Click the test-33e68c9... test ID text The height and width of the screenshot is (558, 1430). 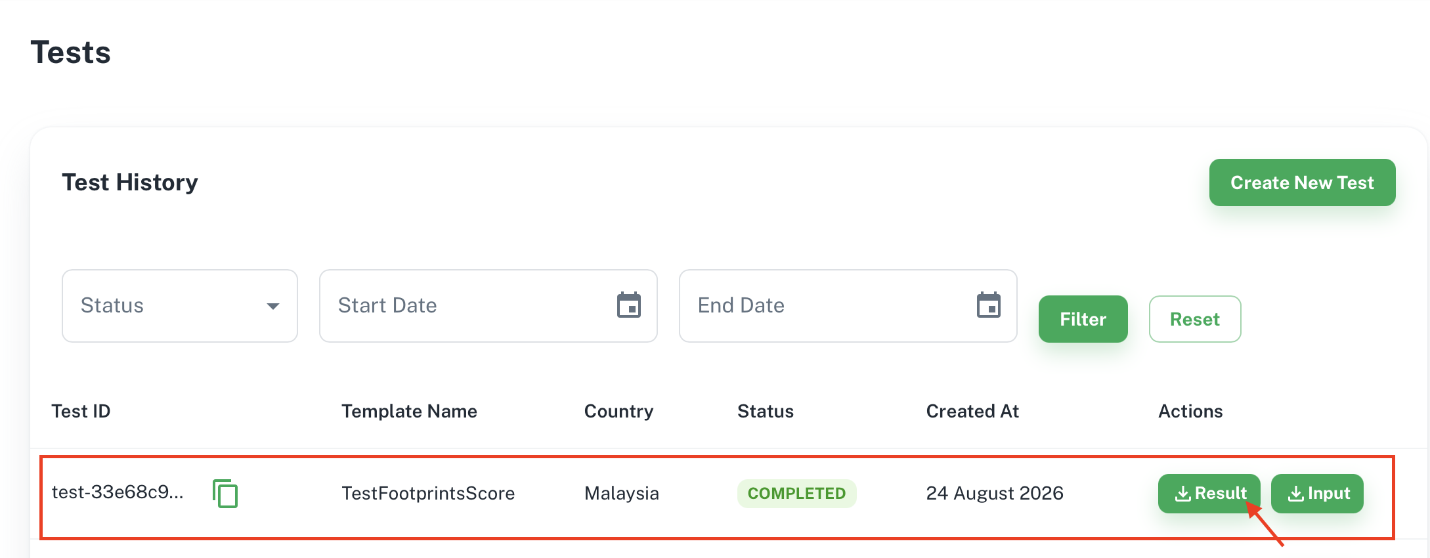pos(118,492)
